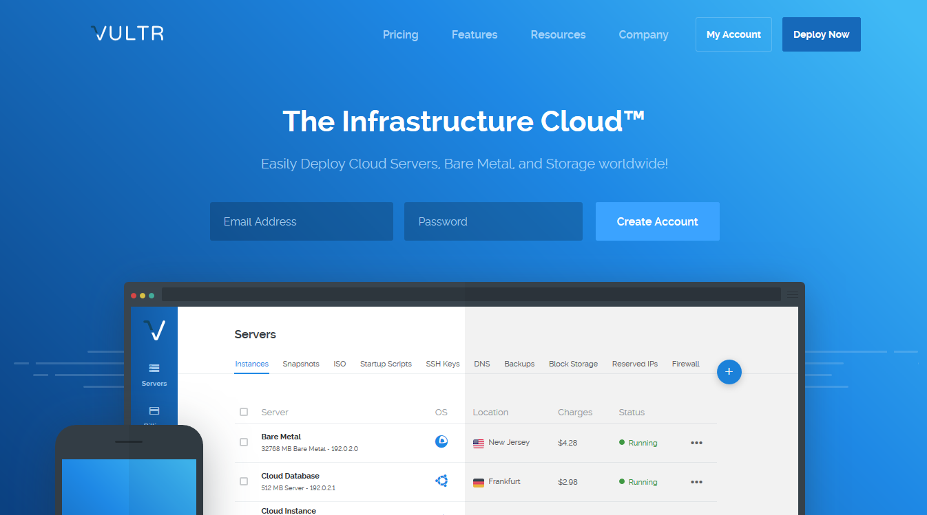The height and width of the screenshot is (515, 927).
Task: Switch to the Reserved IPs tab
Action: [x=635, y=364]
